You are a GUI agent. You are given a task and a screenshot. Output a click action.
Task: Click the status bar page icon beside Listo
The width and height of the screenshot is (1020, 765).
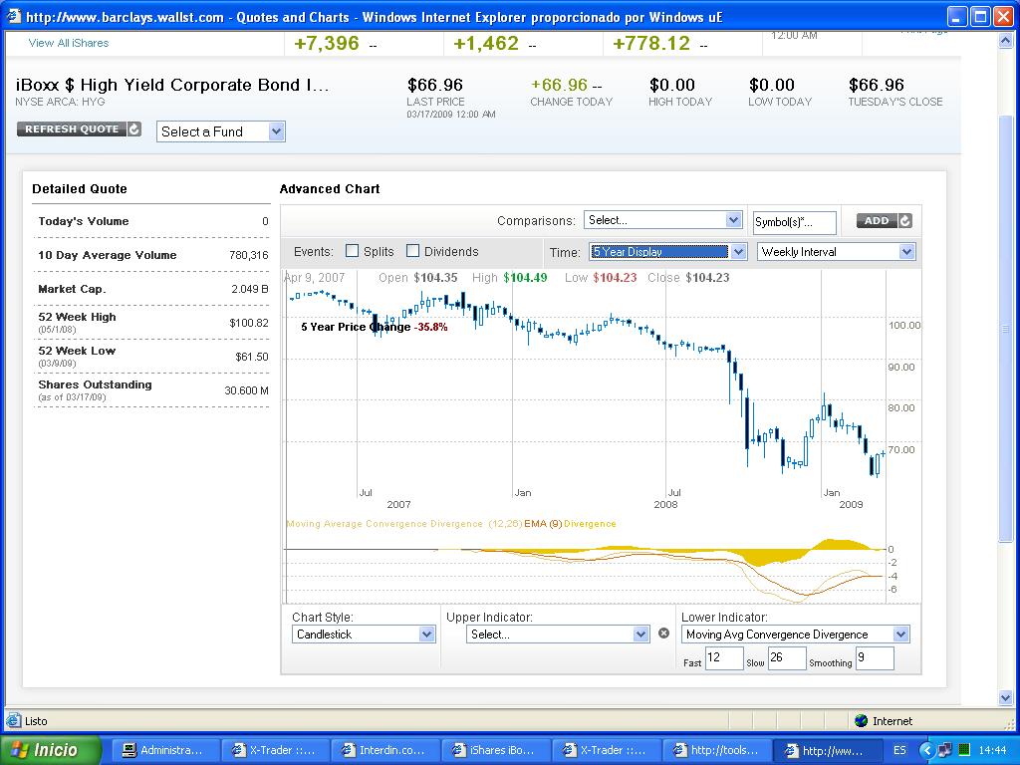pos(14,721)
